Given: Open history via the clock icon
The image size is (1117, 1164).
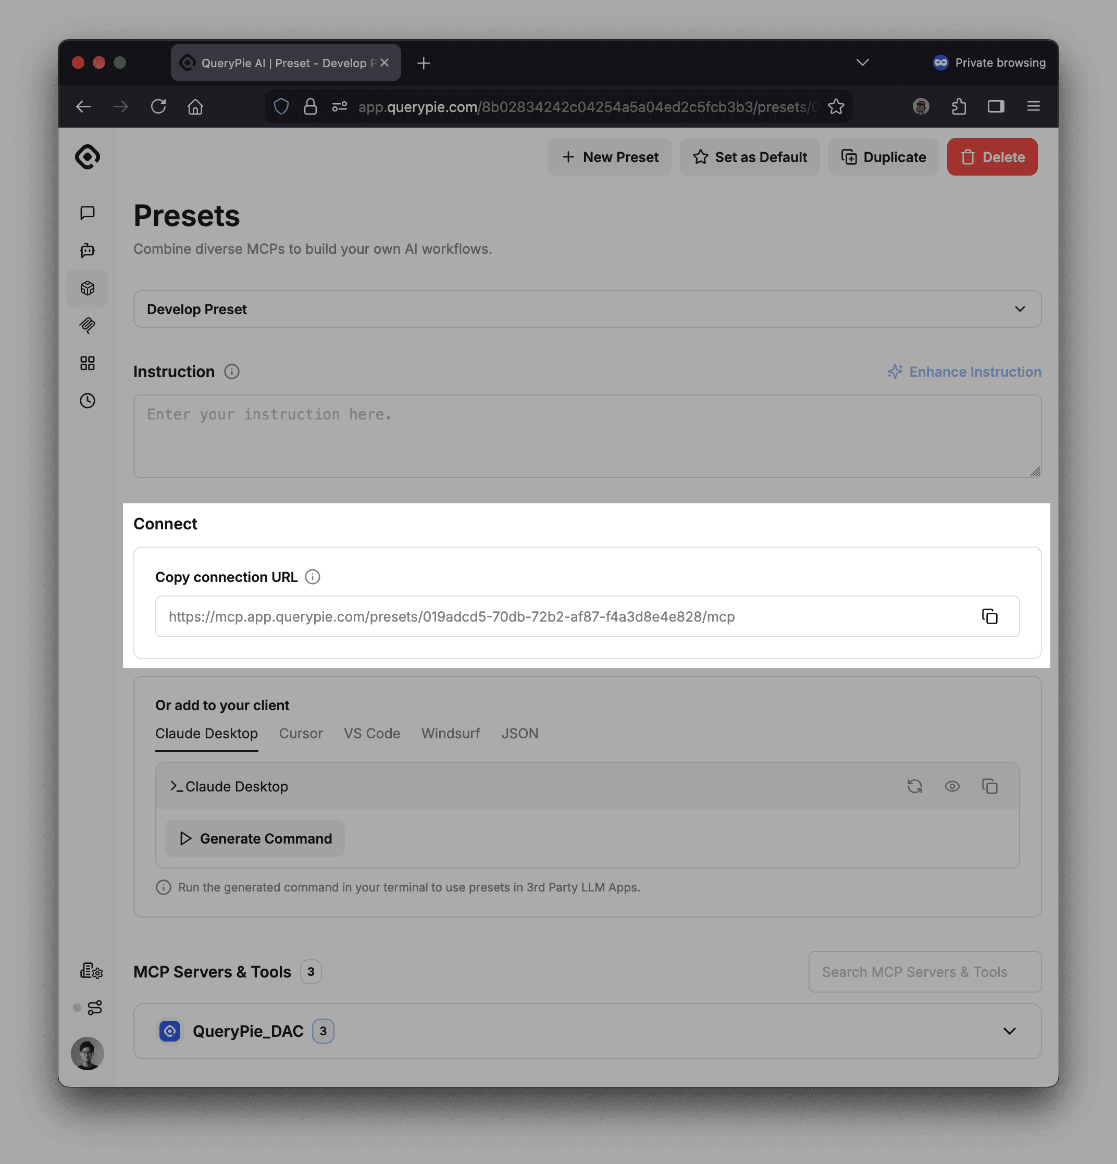Looking at the screenshot, I should [x=88, y=401].
